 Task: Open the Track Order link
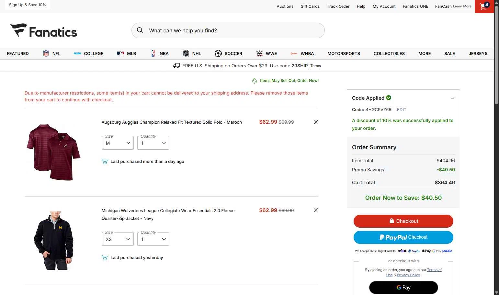coord(338,6)
